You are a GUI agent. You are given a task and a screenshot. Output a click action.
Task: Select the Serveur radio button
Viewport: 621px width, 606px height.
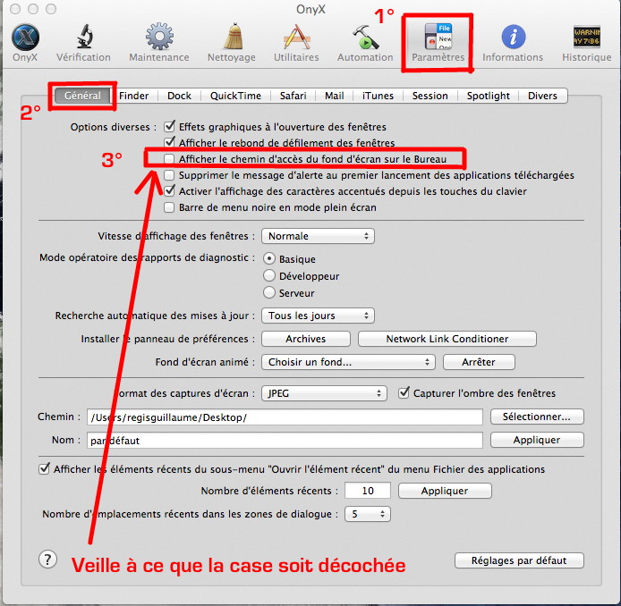pos(269,292)
